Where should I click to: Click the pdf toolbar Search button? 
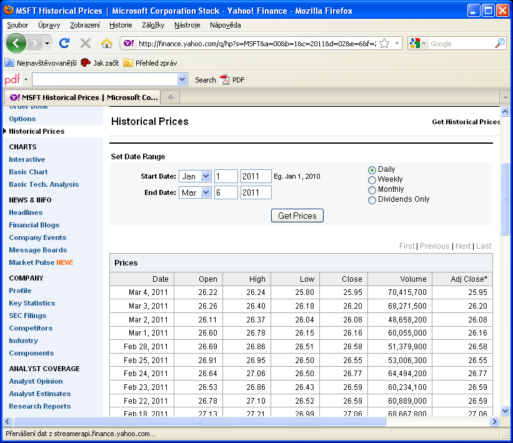point(206,80)
